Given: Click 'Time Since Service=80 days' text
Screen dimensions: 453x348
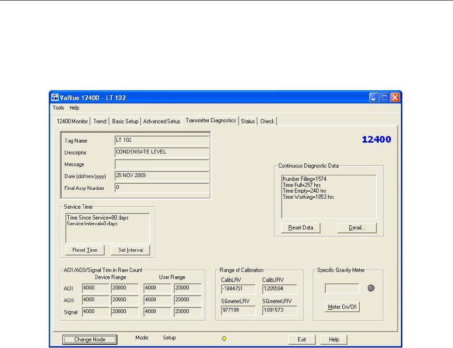Looking at the screenshot, I should tap(98, 218).
